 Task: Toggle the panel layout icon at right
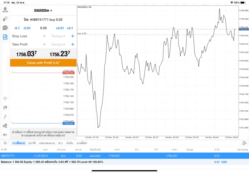pos(244,143)
